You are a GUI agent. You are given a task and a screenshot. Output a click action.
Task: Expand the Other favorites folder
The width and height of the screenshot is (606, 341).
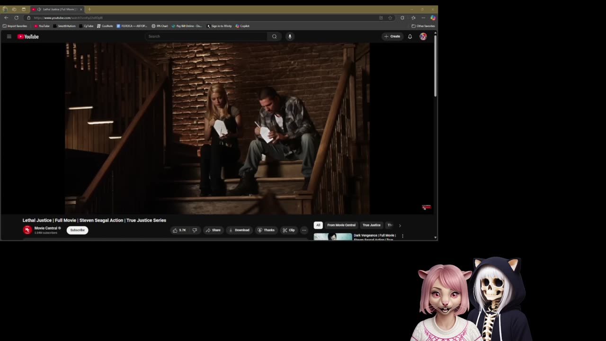click(x=423, y=26)
